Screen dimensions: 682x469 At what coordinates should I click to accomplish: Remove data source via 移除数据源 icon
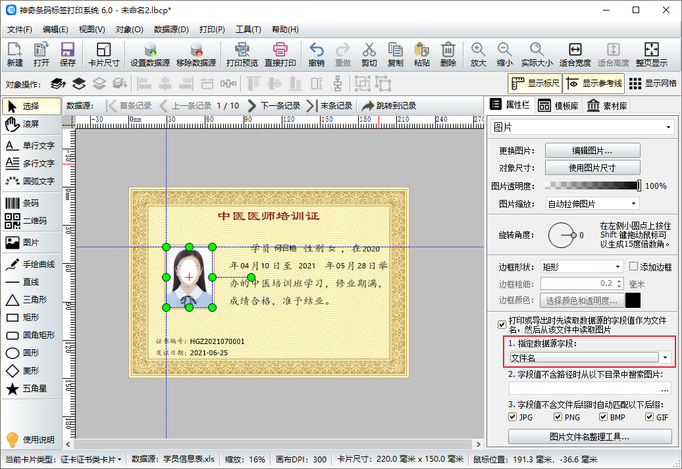[x=196, y=55]
